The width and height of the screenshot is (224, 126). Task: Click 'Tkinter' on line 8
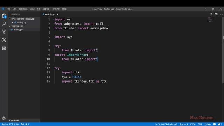(x=77, y=50)
